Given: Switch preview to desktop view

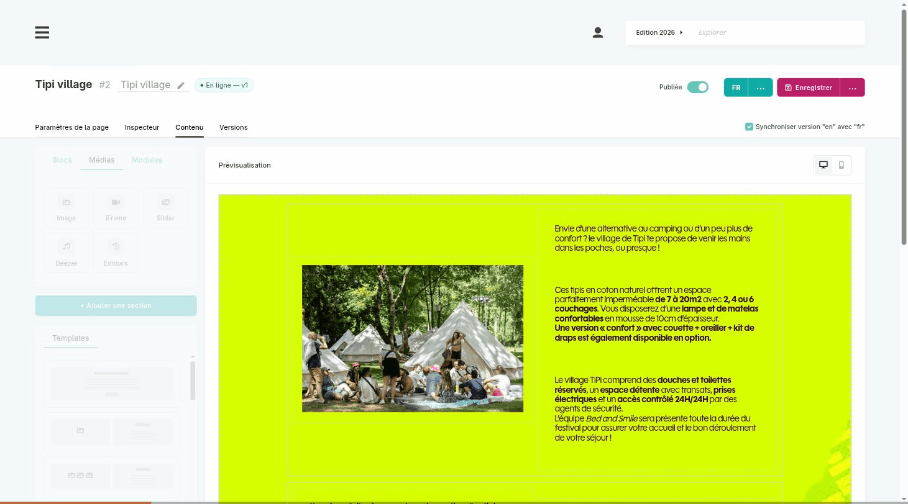Looking at the screenshot, I should pyautogui.click(x=823, y=165).
